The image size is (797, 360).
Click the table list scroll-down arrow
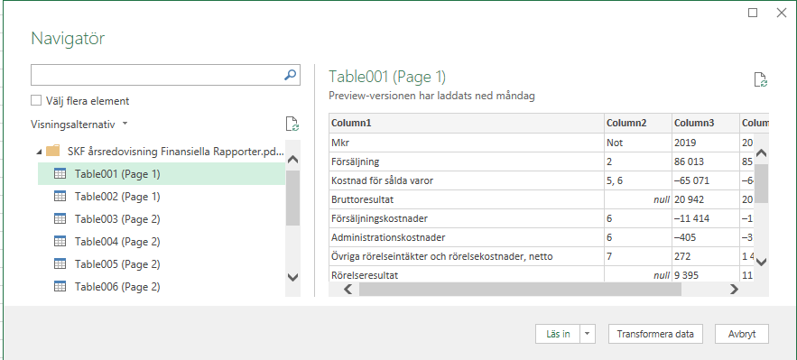coord(292,277)
